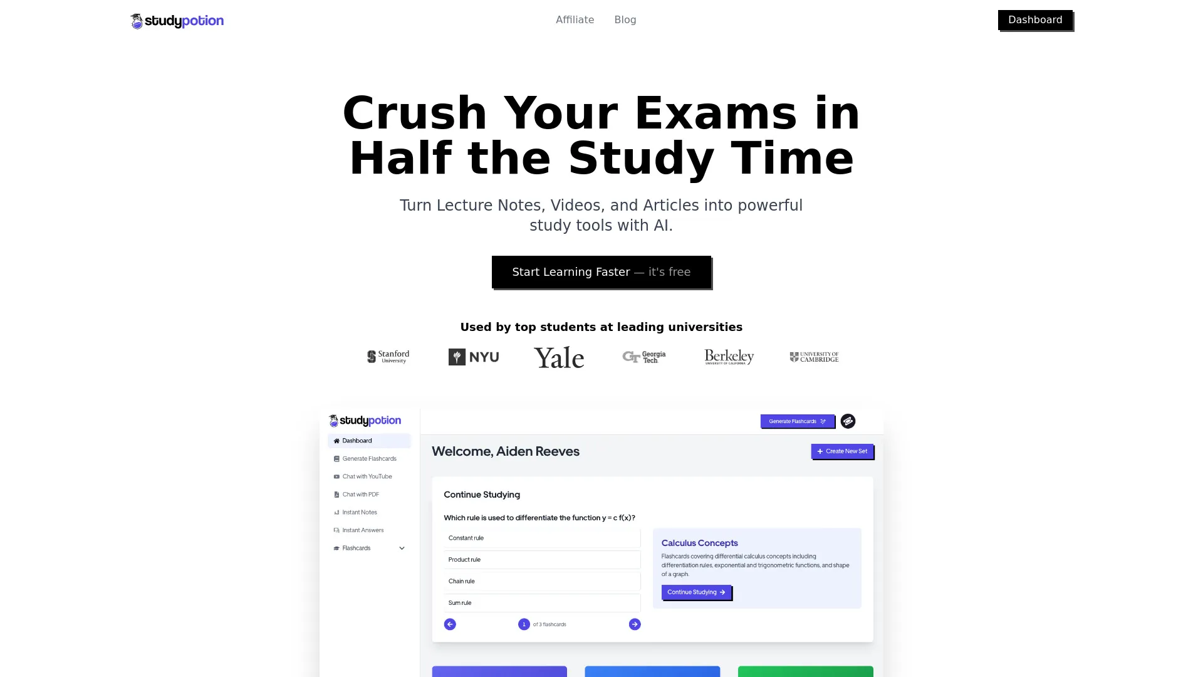Click the Affiliate menu item

pyautogui.click(x=575, y=20)
